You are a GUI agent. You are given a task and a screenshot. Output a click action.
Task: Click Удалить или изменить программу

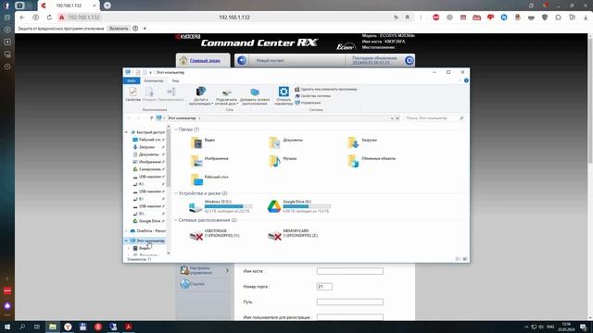point(326,90)
